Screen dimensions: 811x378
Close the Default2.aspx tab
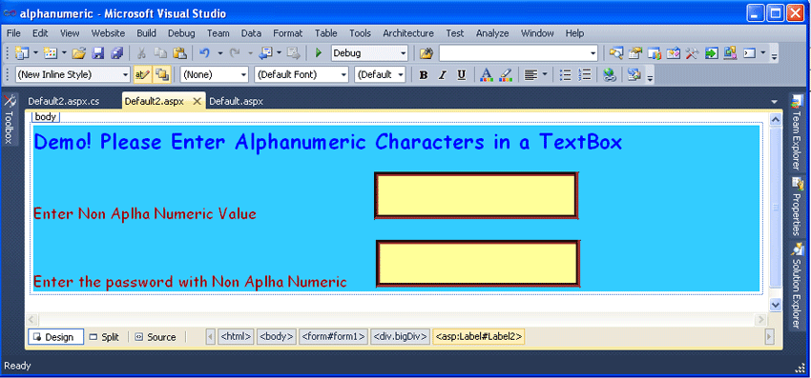pyautogui.click(x=197, y=101)
